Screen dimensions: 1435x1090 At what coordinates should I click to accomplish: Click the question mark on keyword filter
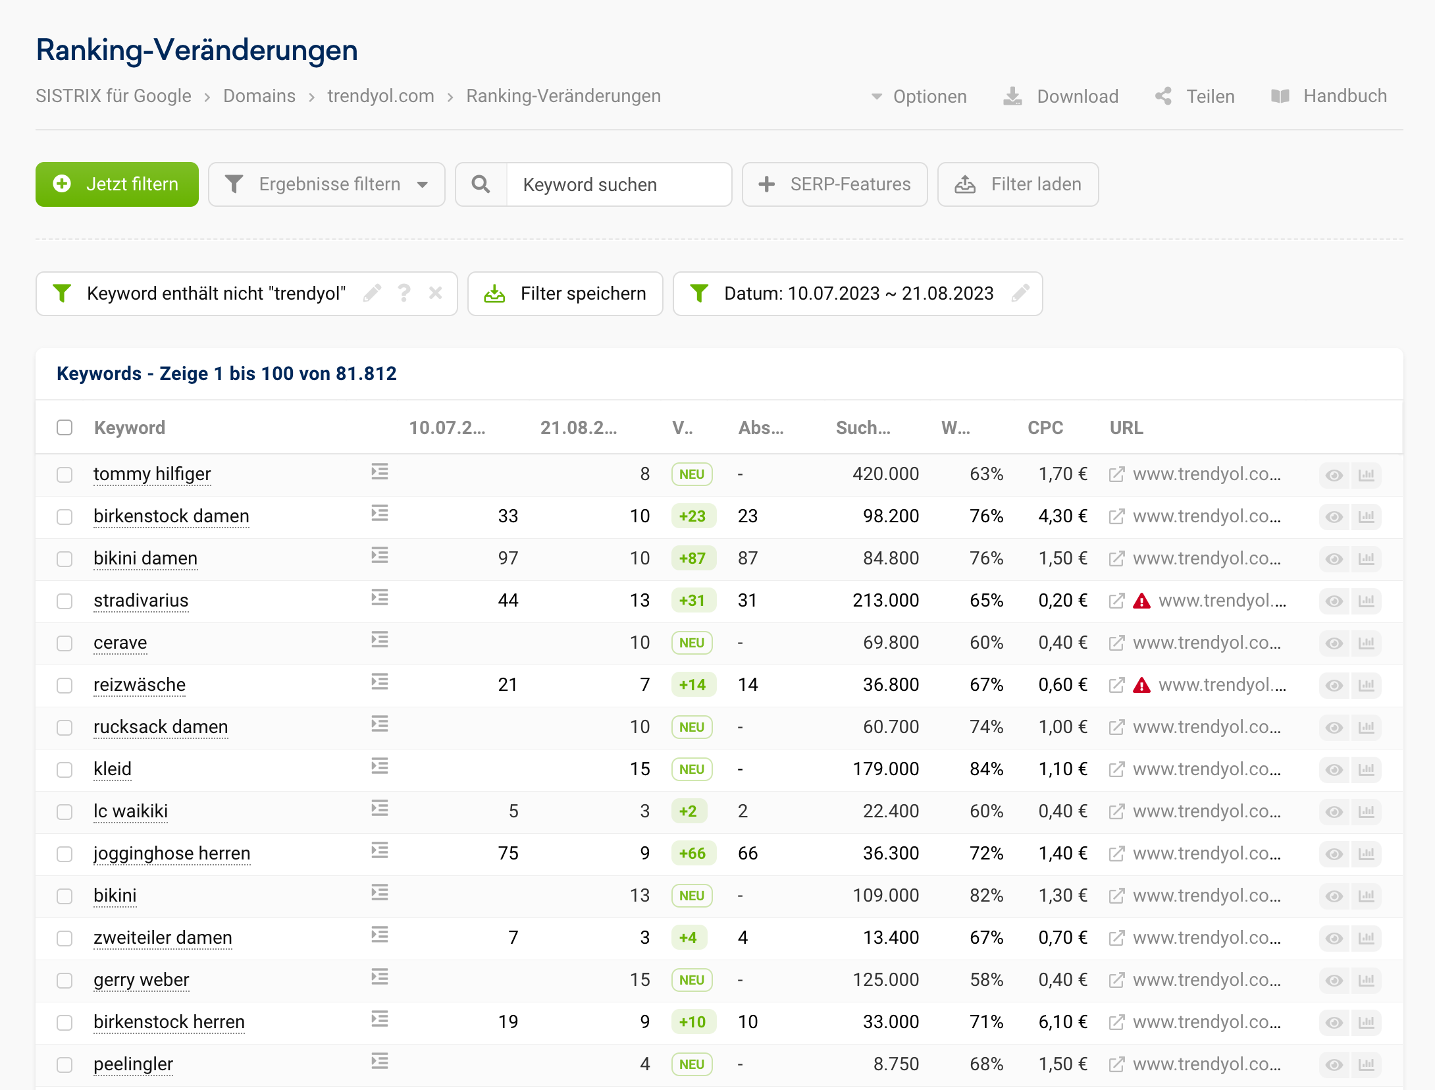click(404, 293)
